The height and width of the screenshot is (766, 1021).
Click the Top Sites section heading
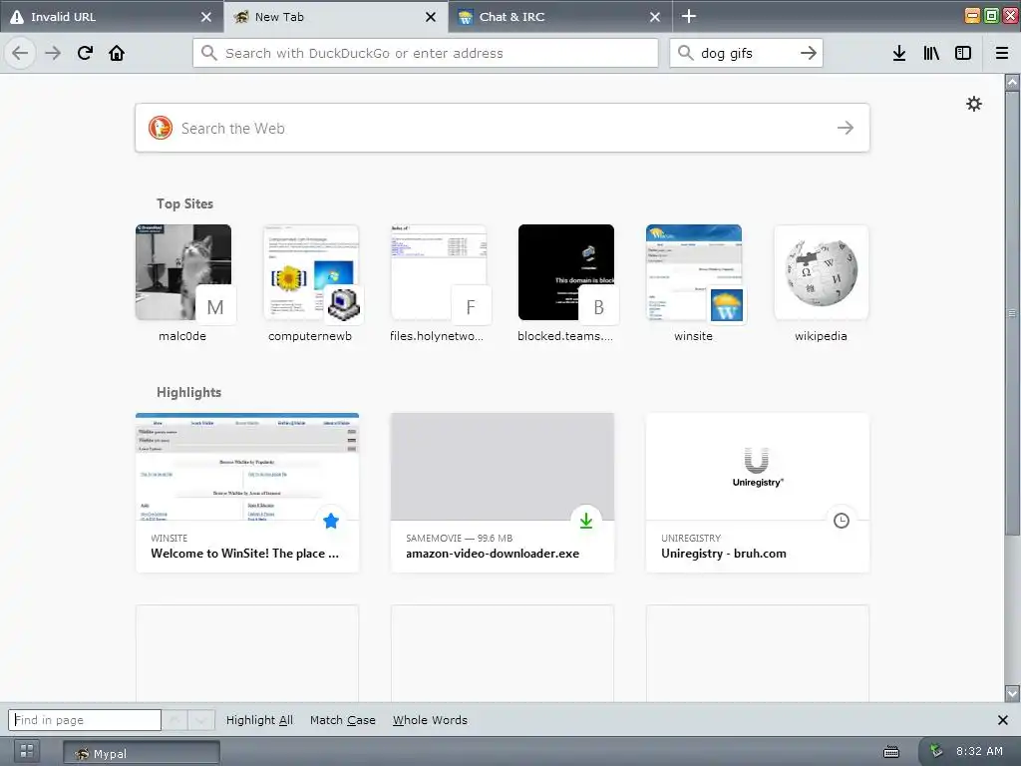click(184, 203)
